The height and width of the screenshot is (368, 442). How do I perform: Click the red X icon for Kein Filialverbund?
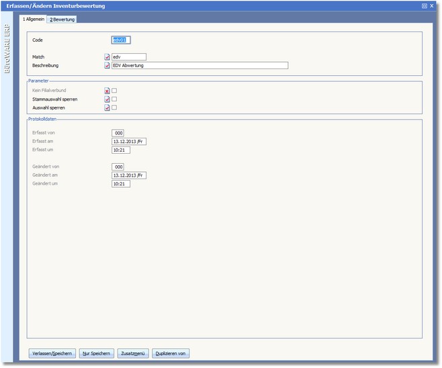pyautogui.click(x=107, y=91)
